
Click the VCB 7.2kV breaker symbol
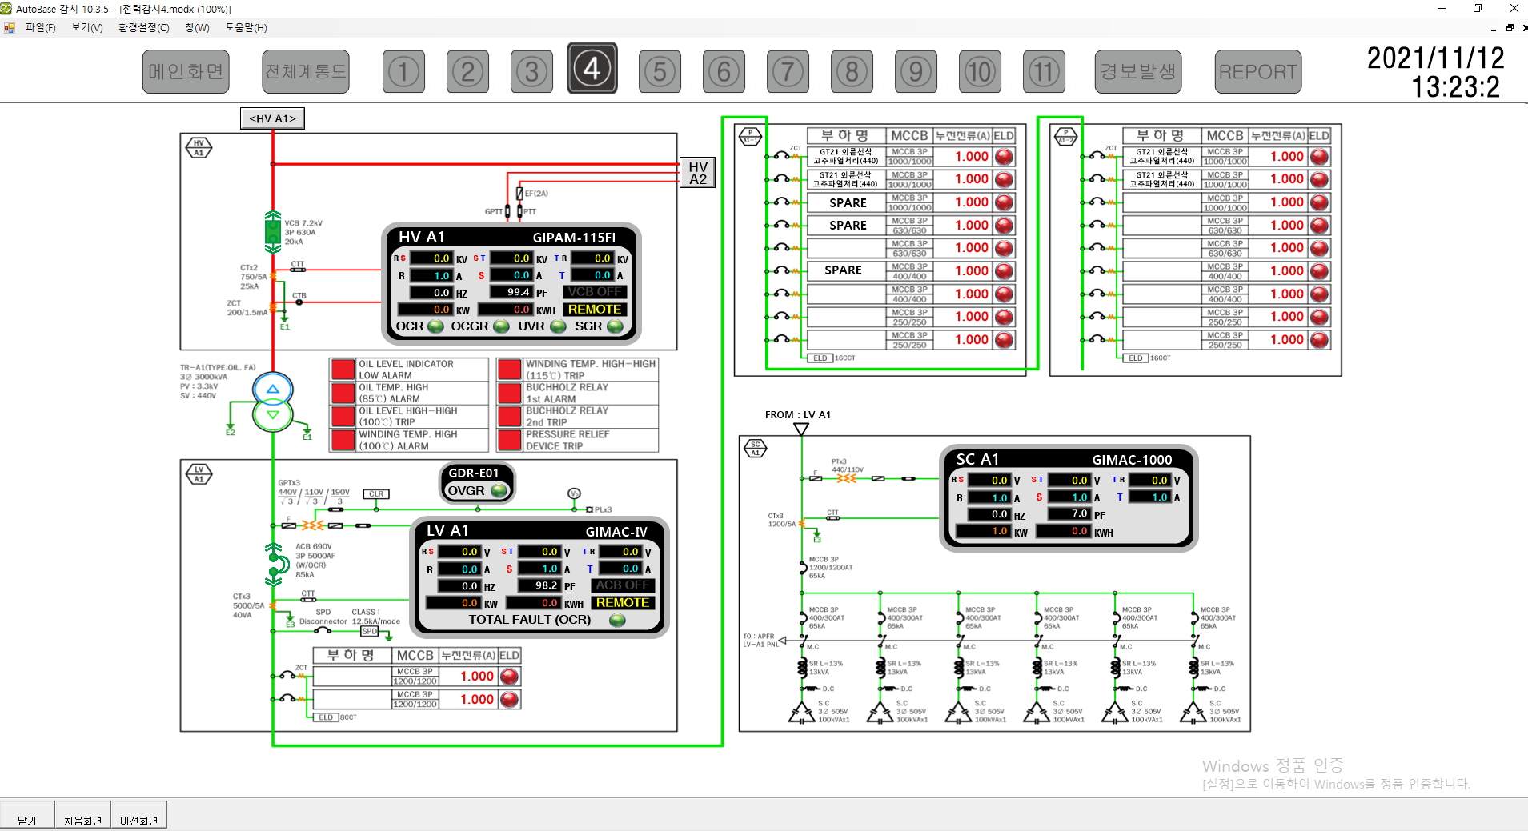tap(273, 232)
